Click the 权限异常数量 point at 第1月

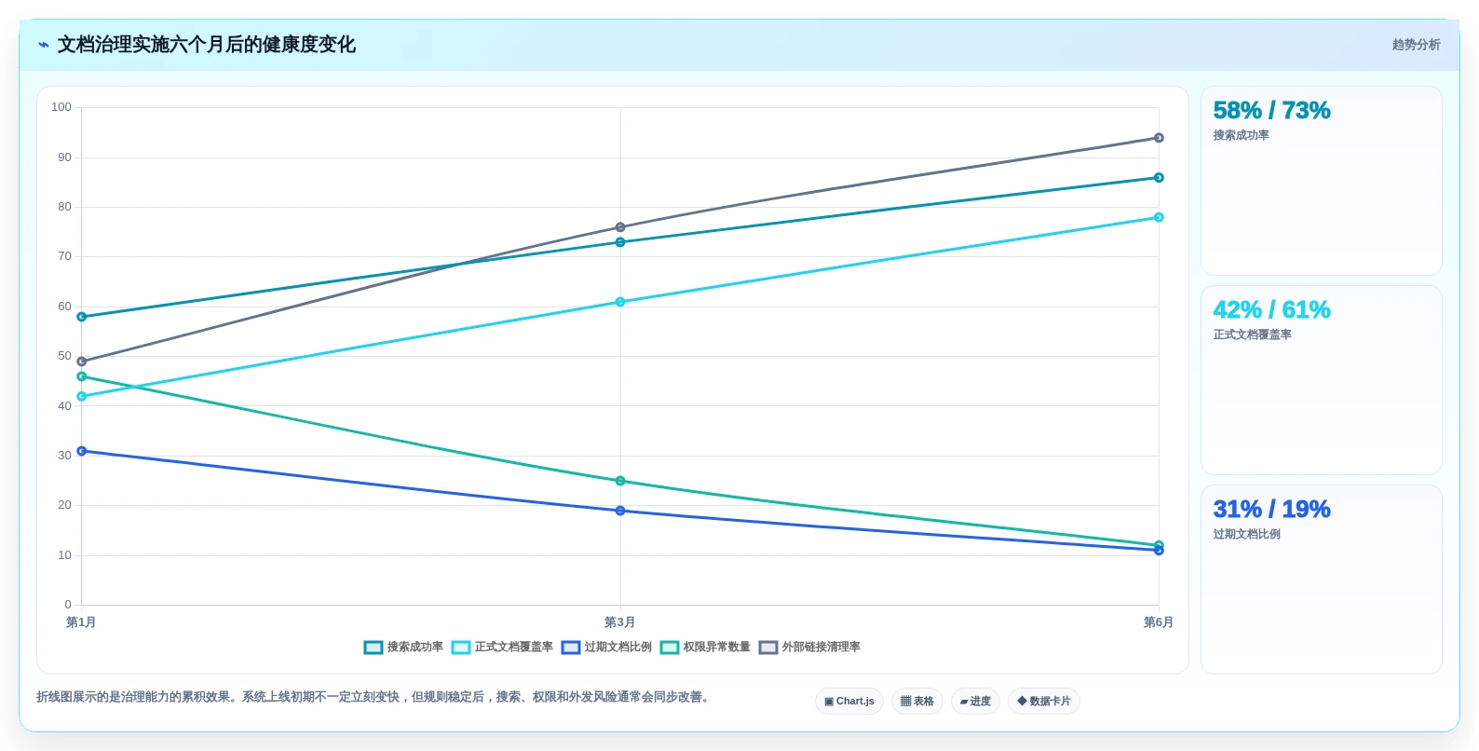coord(82,376)
